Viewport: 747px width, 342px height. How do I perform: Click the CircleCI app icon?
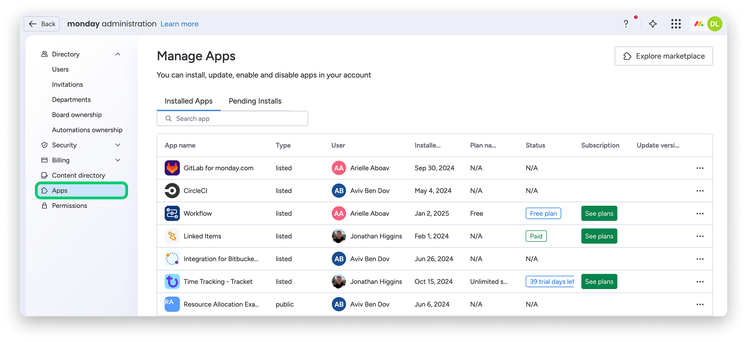pos(172,191)
